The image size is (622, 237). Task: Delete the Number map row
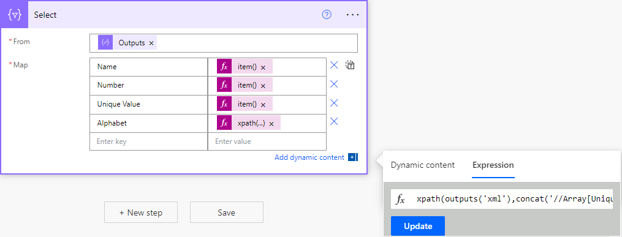click(x=334, y=84)
